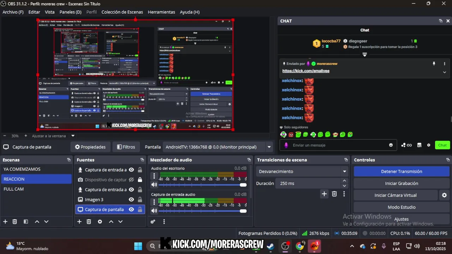Show the hidden Dispositivo de captur source

[131, 180]
